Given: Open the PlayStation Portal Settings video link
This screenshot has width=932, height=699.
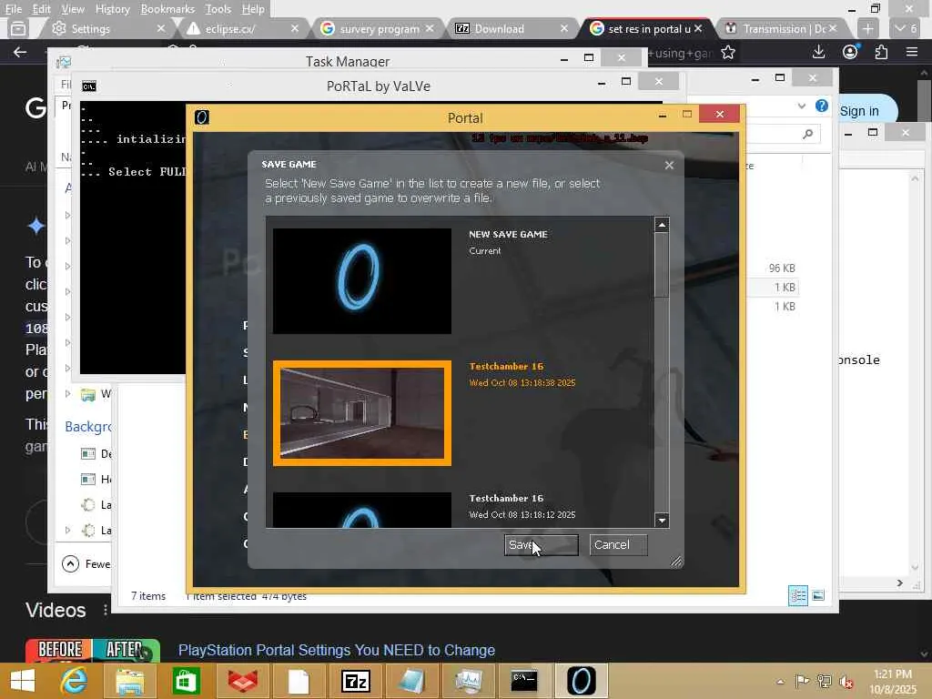Looking at the screenshot, I should pos(337,650).
